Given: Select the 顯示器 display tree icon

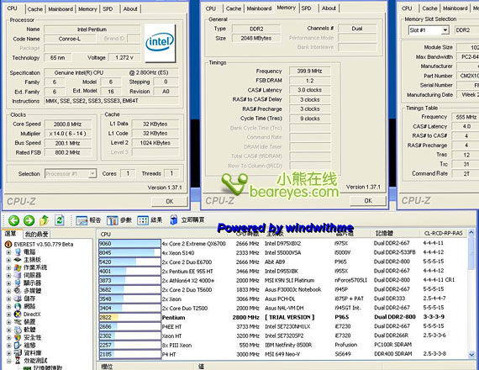Looking at the screenshot, I should tap(18, 283).
